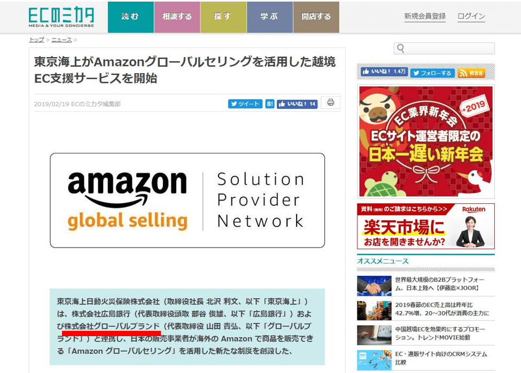The width and height of the screenshot is (521, 373).
Task: Open the EC業界新年会 2019 banner
Action: (426, 141)
